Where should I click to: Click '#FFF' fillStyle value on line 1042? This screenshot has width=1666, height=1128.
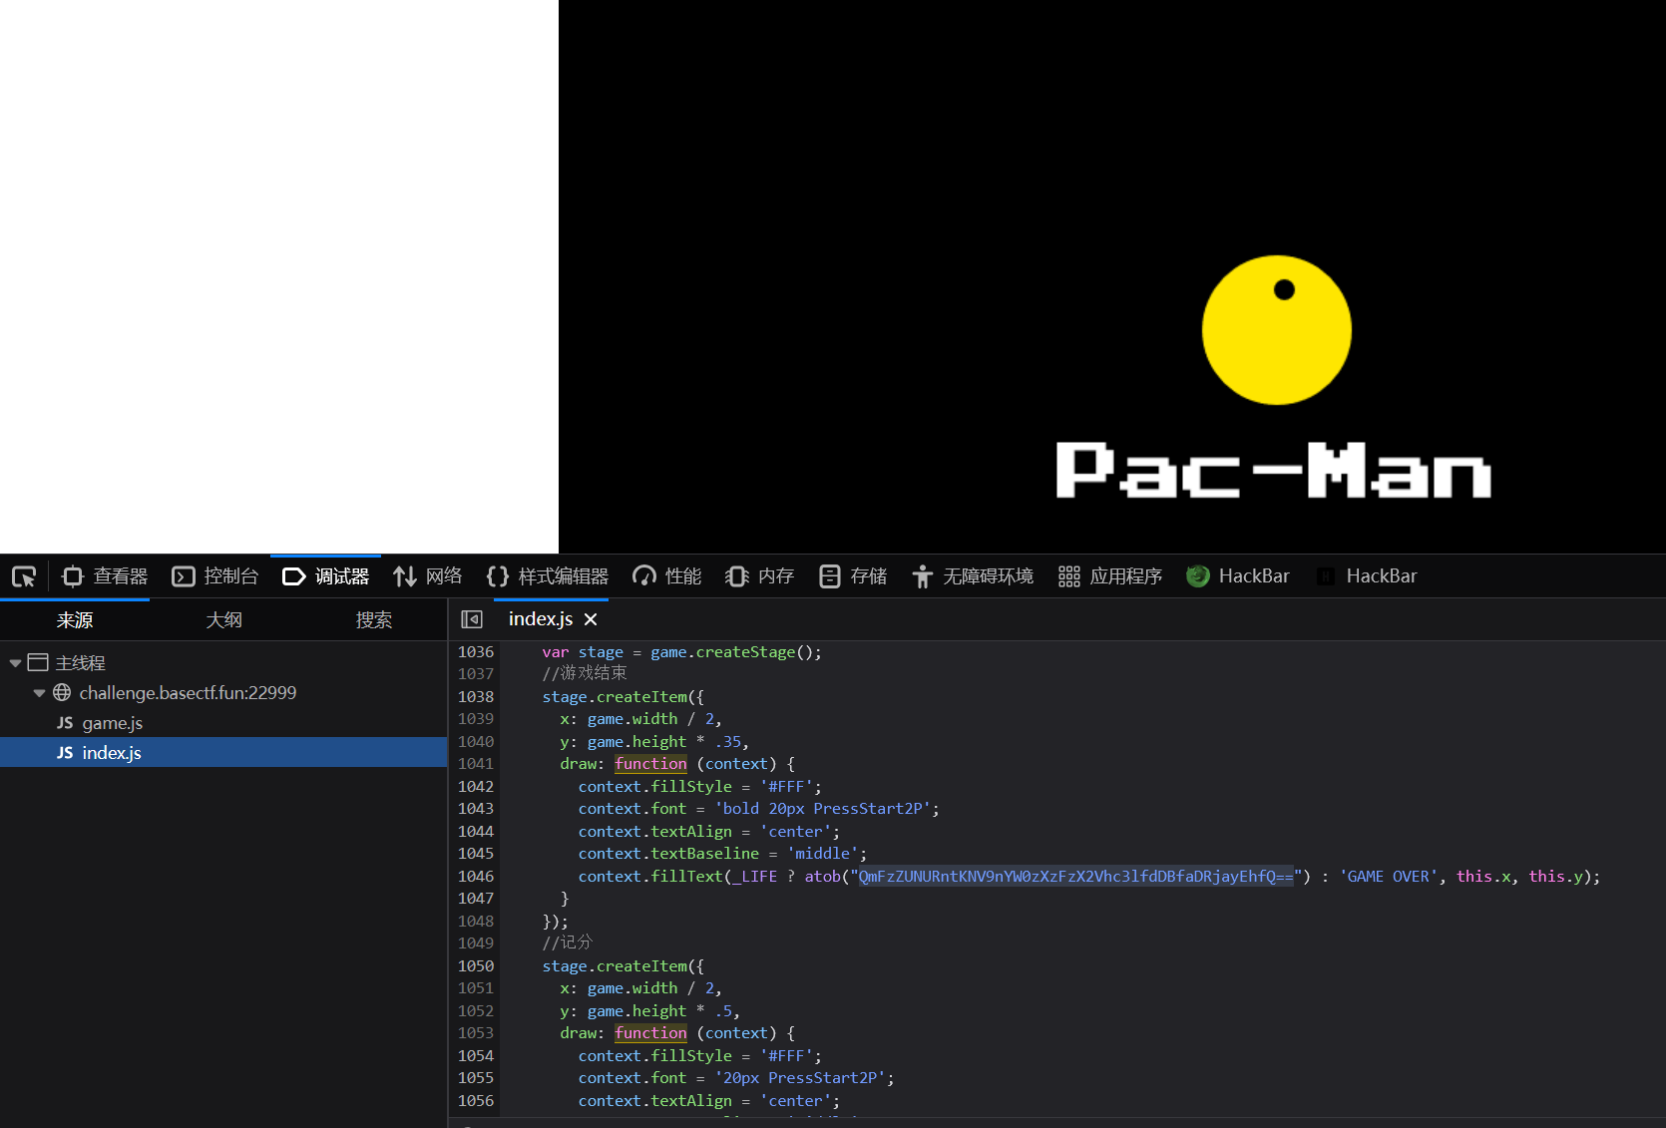coord(786,787)
